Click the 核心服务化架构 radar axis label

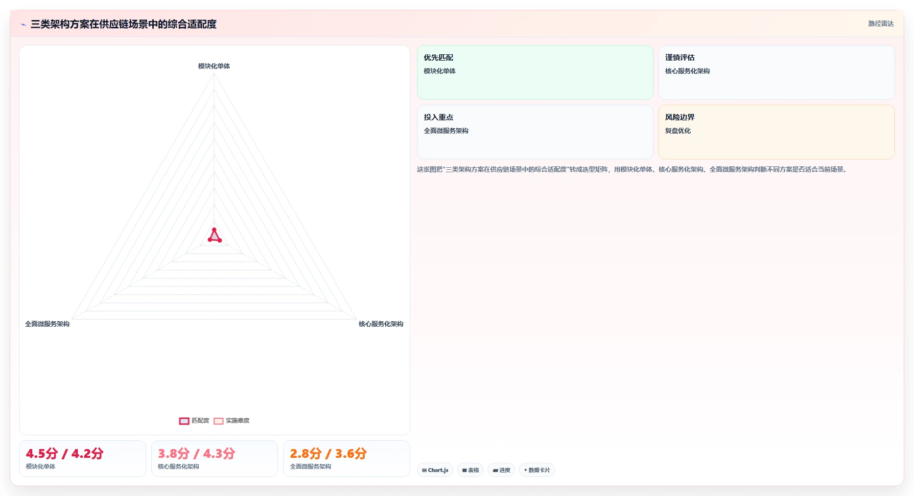(x=381, y=324)
